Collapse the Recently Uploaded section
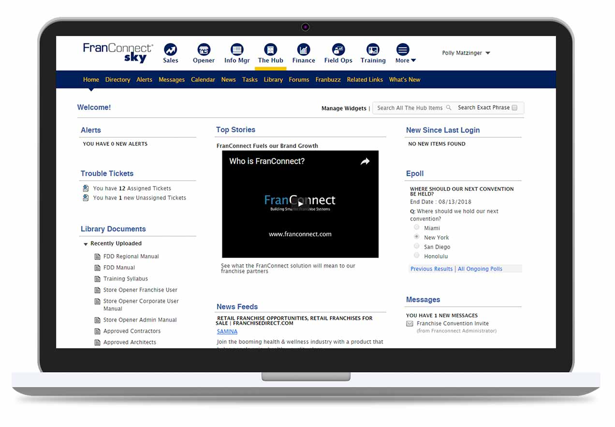615x427 pixels. click(x=86, y=244)
